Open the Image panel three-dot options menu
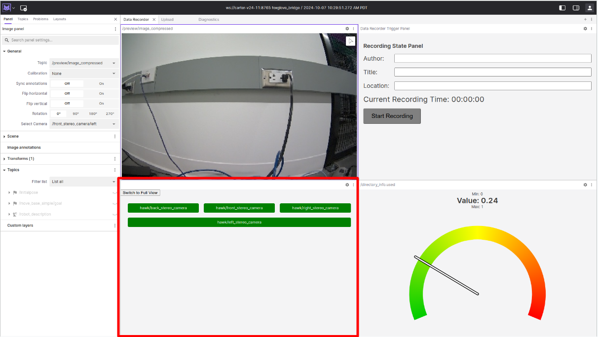 point(115,29)
